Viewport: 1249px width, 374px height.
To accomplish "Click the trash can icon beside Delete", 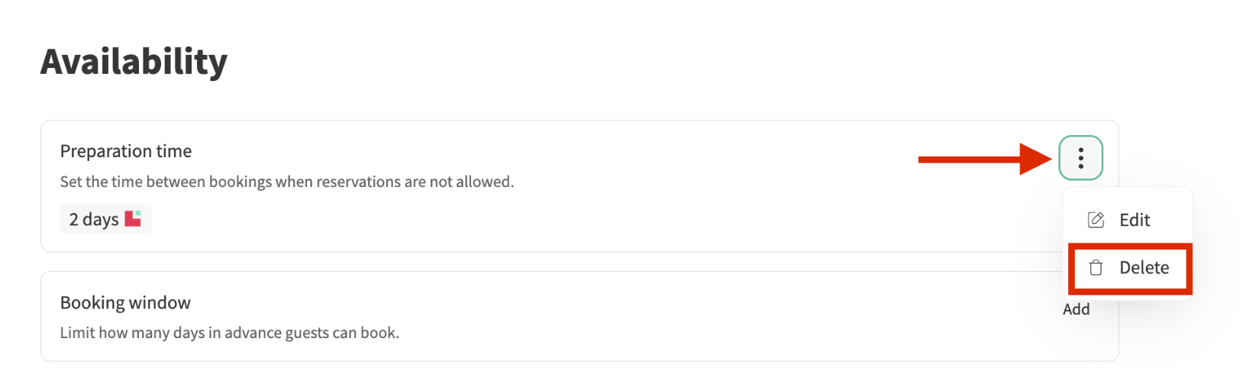I will pyautogui.click(x=1096, y=268).
